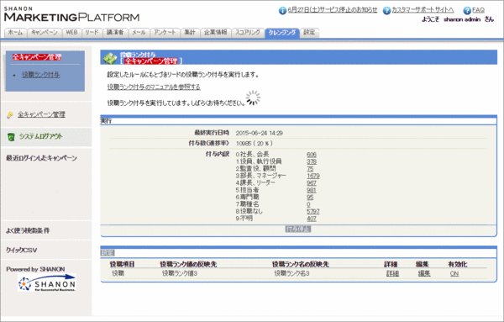504x322 pixels.
Task: Click the SHANON logo image
Action: click(47, 283)
